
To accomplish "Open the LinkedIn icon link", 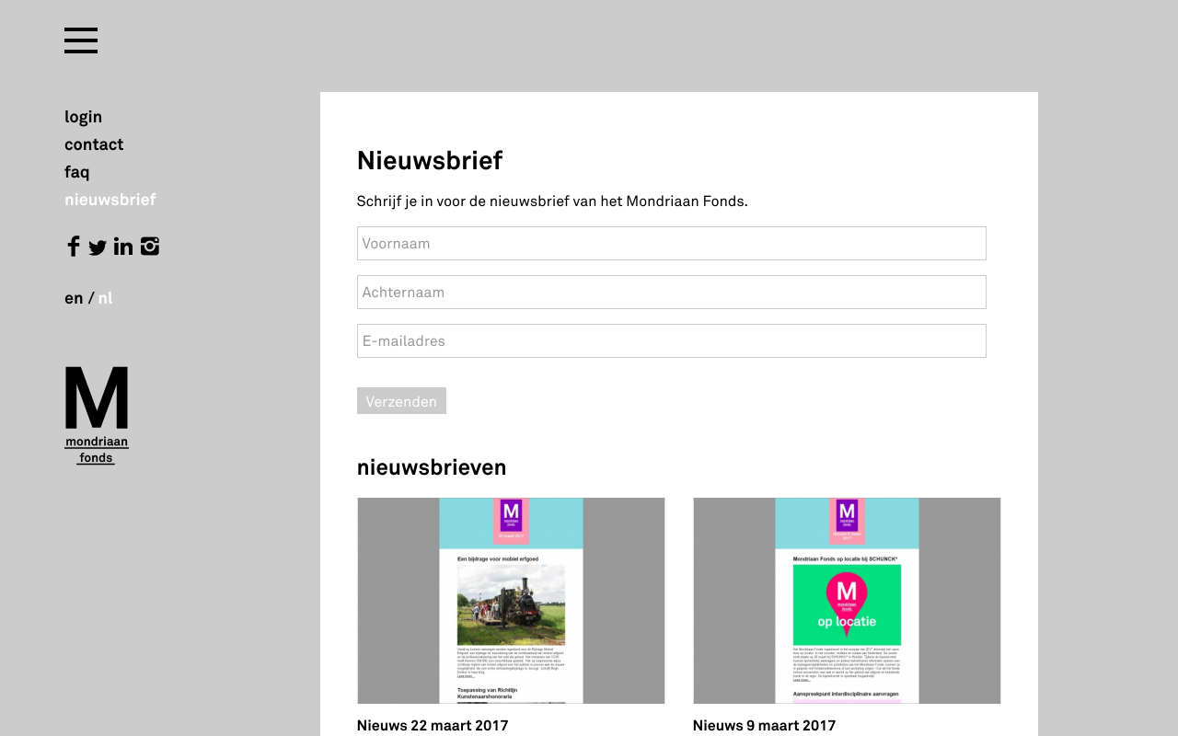I will (123, 247).
